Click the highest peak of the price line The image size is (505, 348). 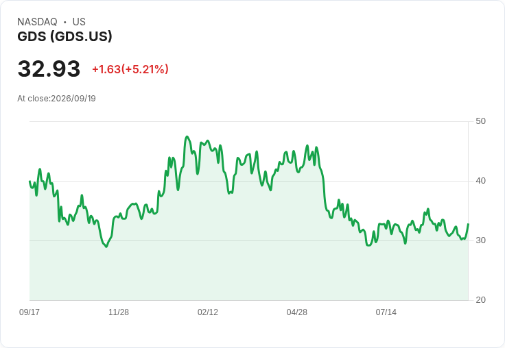[x=187, y=137]
